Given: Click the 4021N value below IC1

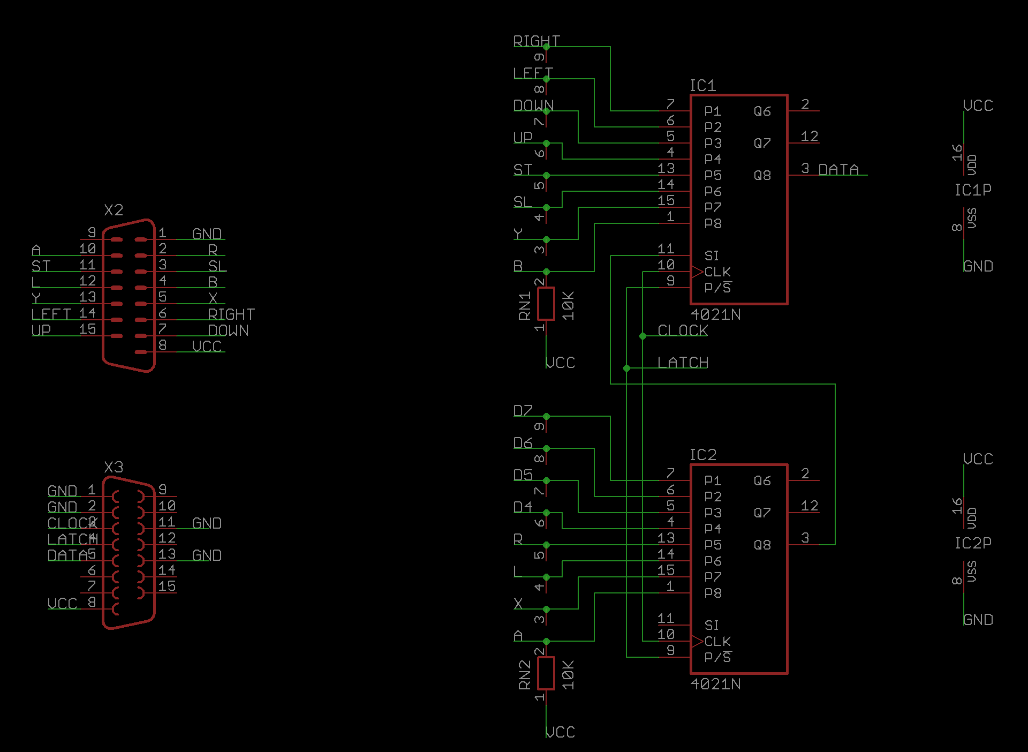Looking at the screenshot, I should click(716, 314).
